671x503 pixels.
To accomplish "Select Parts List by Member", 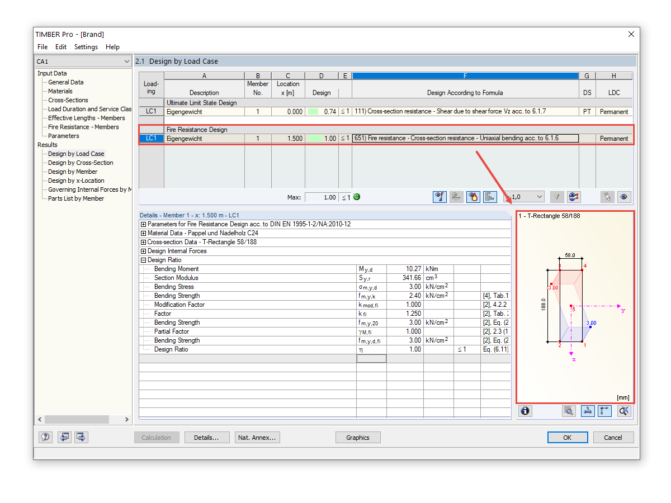I will click(x=76, y=198).
